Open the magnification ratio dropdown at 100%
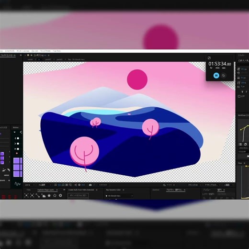Image resolution: width=249 pixels, height=249 pixels. coord(30,185)
